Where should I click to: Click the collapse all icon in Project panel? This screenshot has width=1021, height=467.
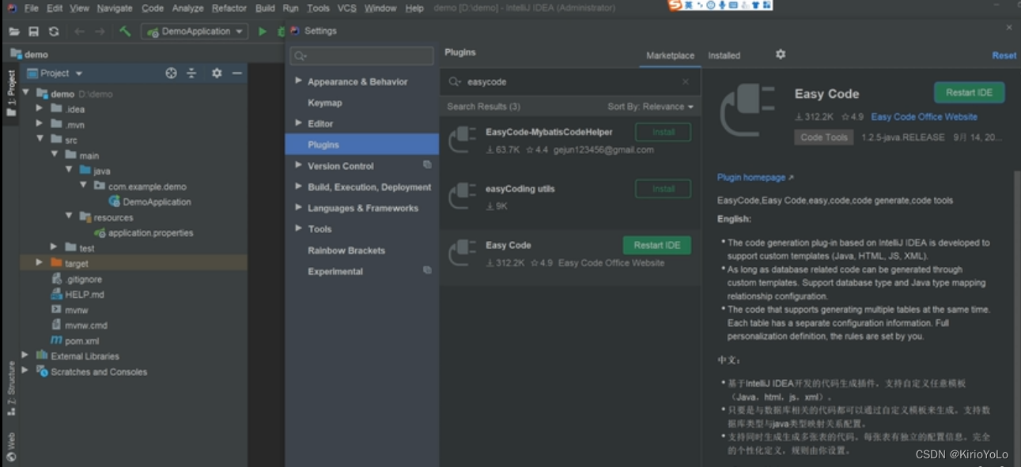tap(191, 73)
